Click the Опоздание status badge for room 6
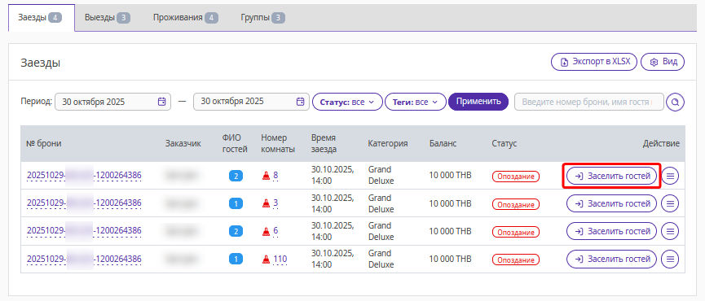 [x=516, y=233]
